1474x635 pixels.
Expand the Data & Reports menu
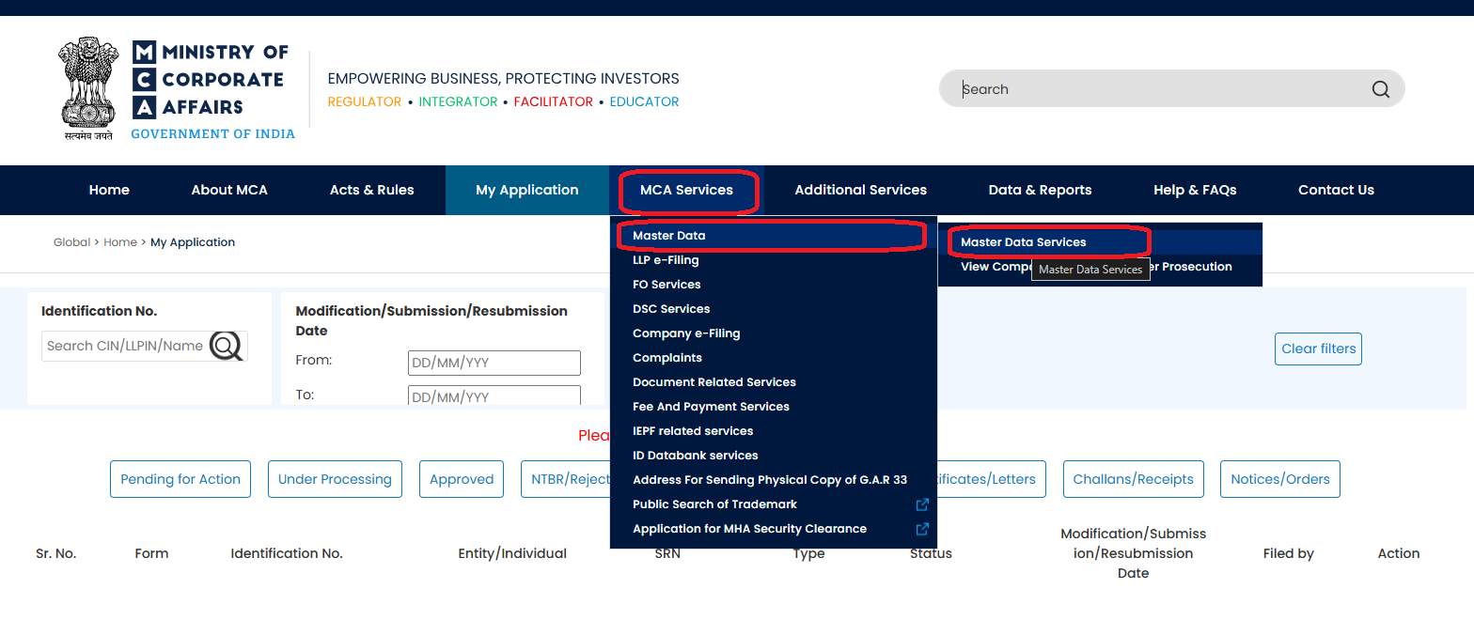pyautogui.click(x=1040, y=190)
